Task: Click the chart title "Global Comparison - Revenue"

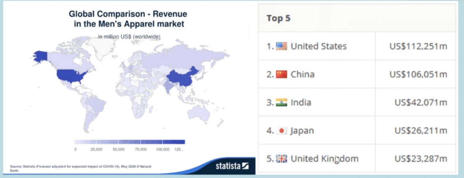Action: (x=128, y=14)
